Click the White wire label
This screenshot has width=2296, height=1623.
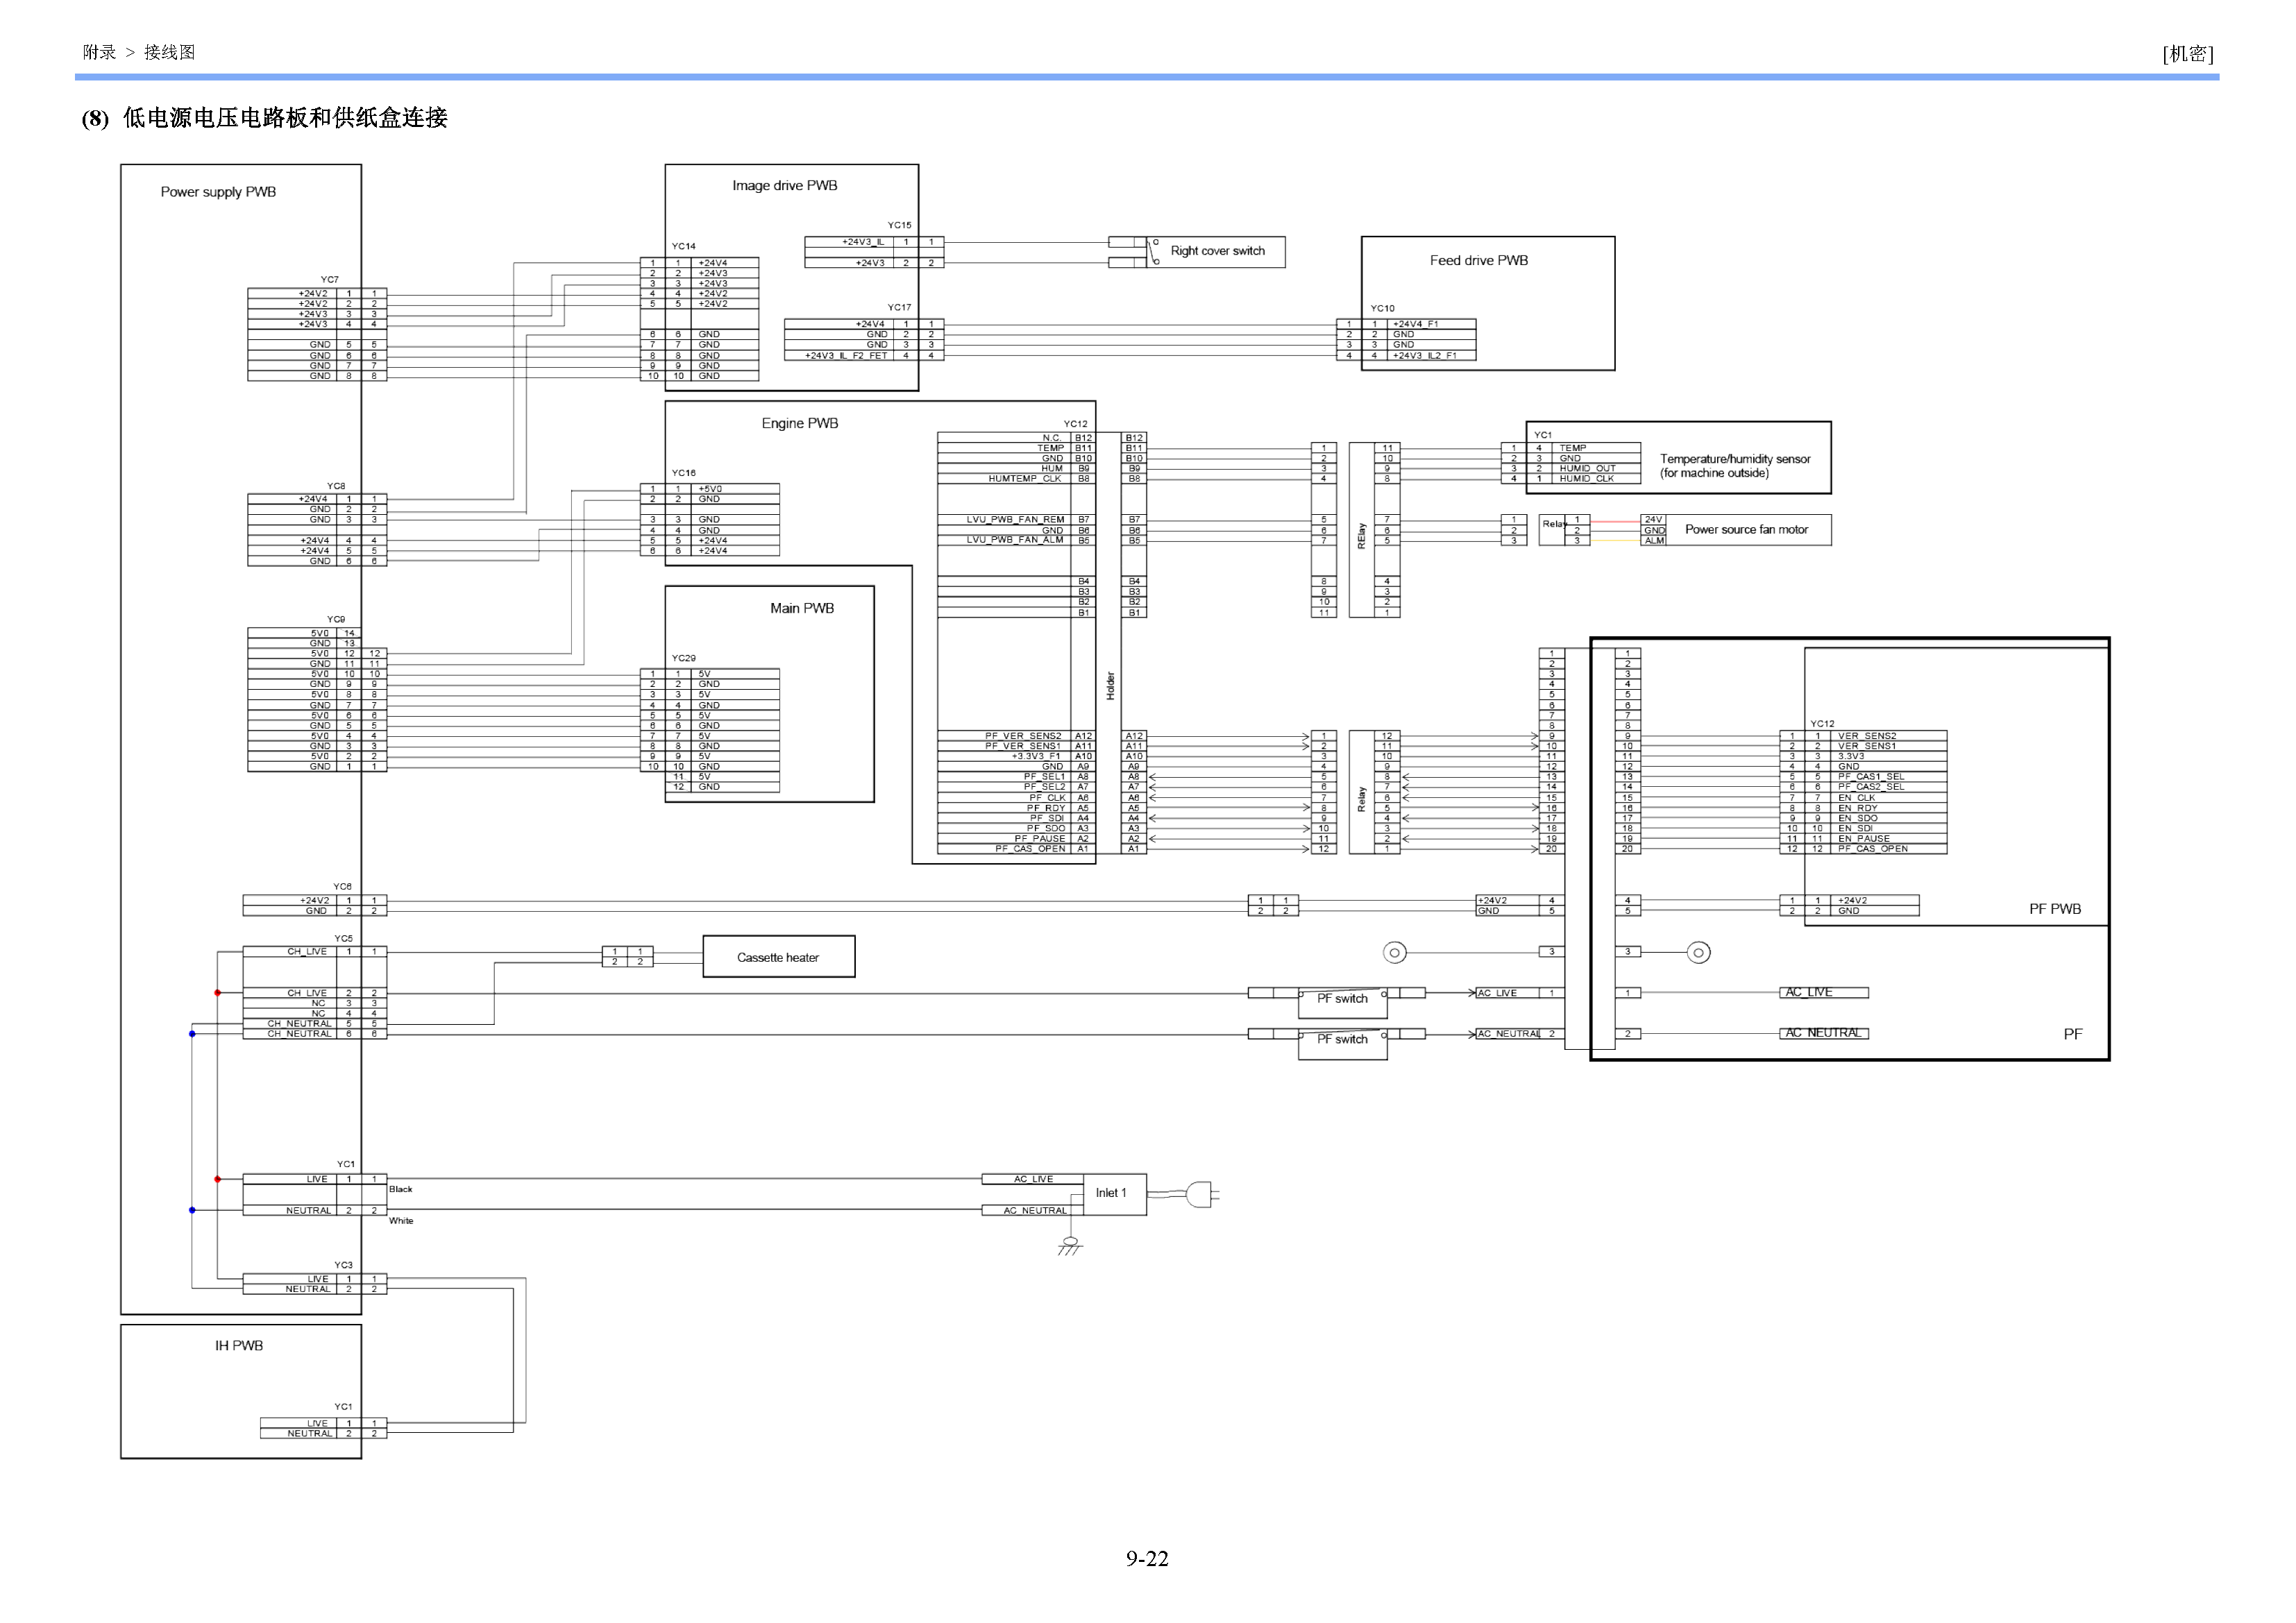pyautogui.click(x=401, y=1221)
